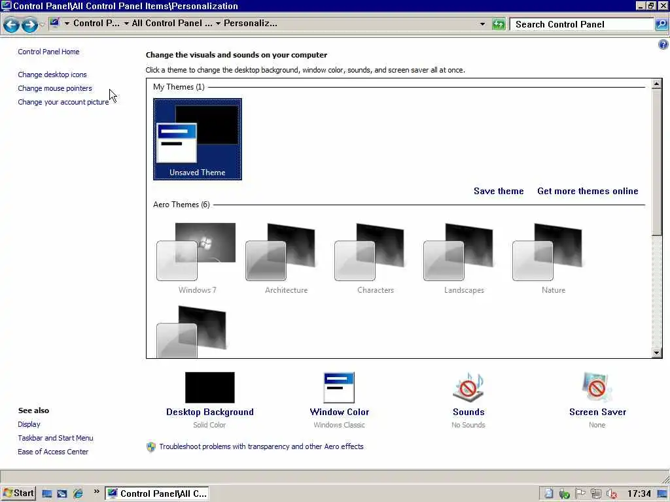Click the Personalization icon in the address bar
The height and width of the screenshot is (502, 670).
(x=54, y=23)
